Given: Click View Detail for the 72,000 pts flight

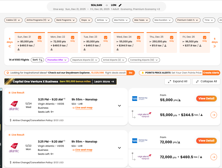Looking at the screenshot, I should pyautogui.click(x=206, y=141).
